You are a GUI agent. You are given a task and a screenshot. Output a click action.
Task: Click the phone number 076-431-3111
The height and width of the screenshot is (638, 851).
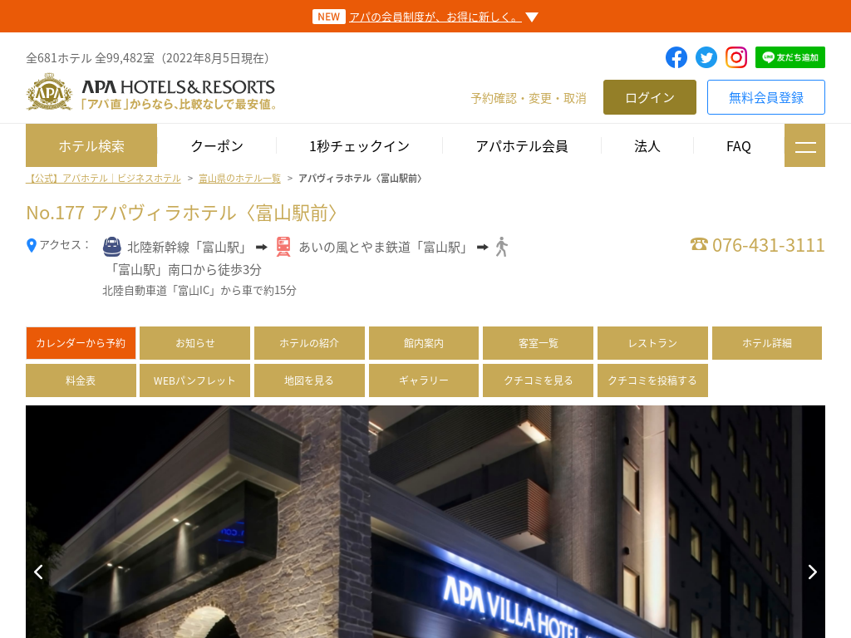(x=768, y=245)
